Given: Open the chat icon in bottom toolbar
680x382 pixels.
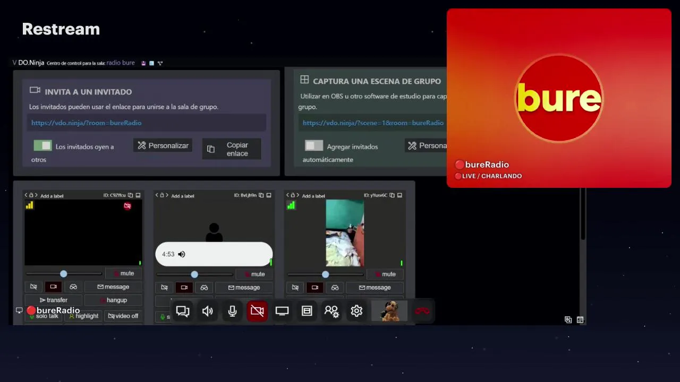Looking at the screenshot, I should (183, 311).
